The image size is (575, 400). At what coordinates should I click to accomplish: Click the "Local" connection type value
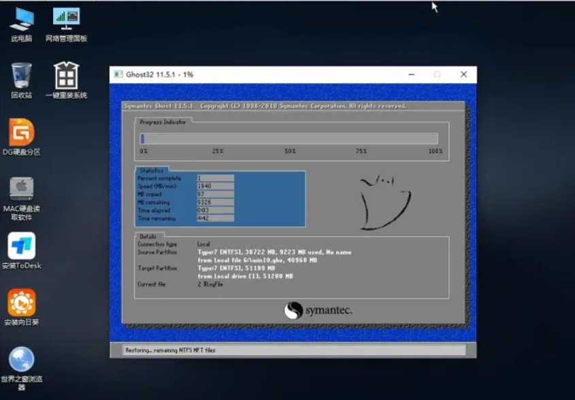(203, 244)
